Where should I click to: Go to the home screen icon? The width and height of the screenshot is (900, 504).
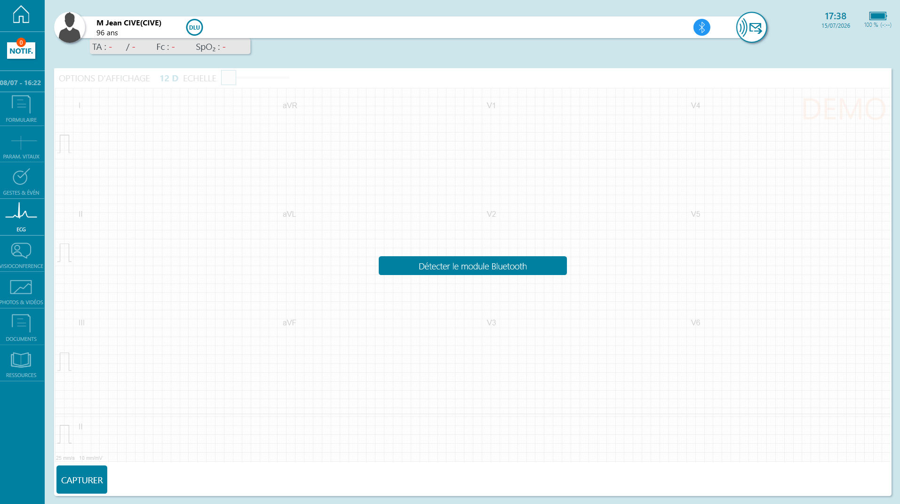point(21,14)
